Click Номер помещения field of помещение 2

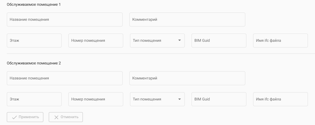pyautogui.click(x=96, y=99)
